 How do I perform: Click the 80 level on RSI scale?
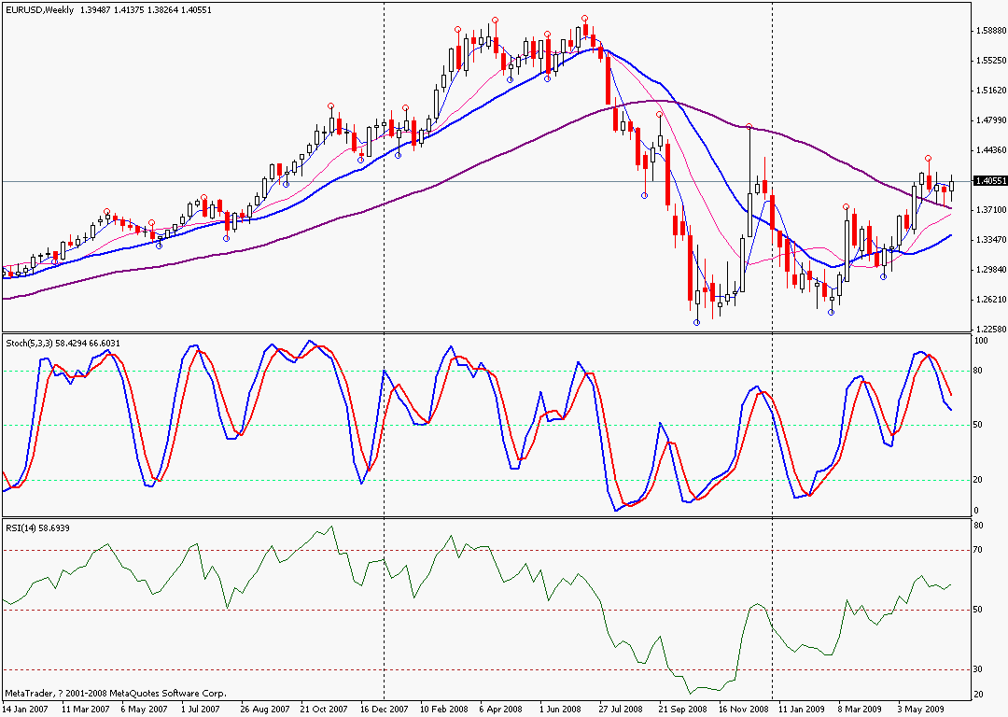click(x=978, y=526)
